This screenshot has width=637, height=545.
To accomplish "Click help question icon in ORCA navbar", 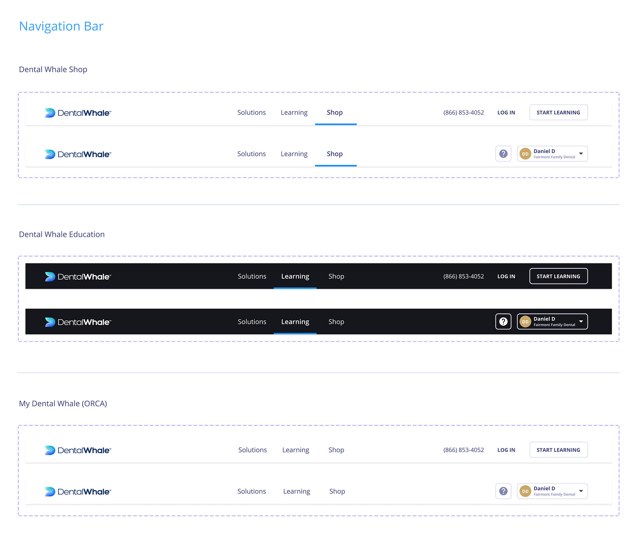I will pyautogui.click(x=503, y=491).
